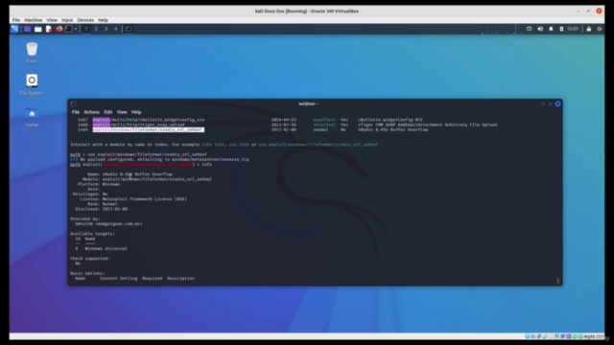Open terminal Help menu
The width and height of the screenshot is (614, 345).
[136, 112]
